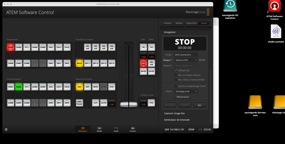Click the Blackmagicdesign logo

(x=198, y=12)
